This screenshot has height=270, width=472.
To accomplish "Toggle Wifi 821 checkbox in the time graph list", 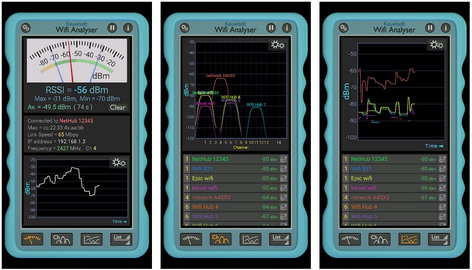I will [x=442, y=169].
